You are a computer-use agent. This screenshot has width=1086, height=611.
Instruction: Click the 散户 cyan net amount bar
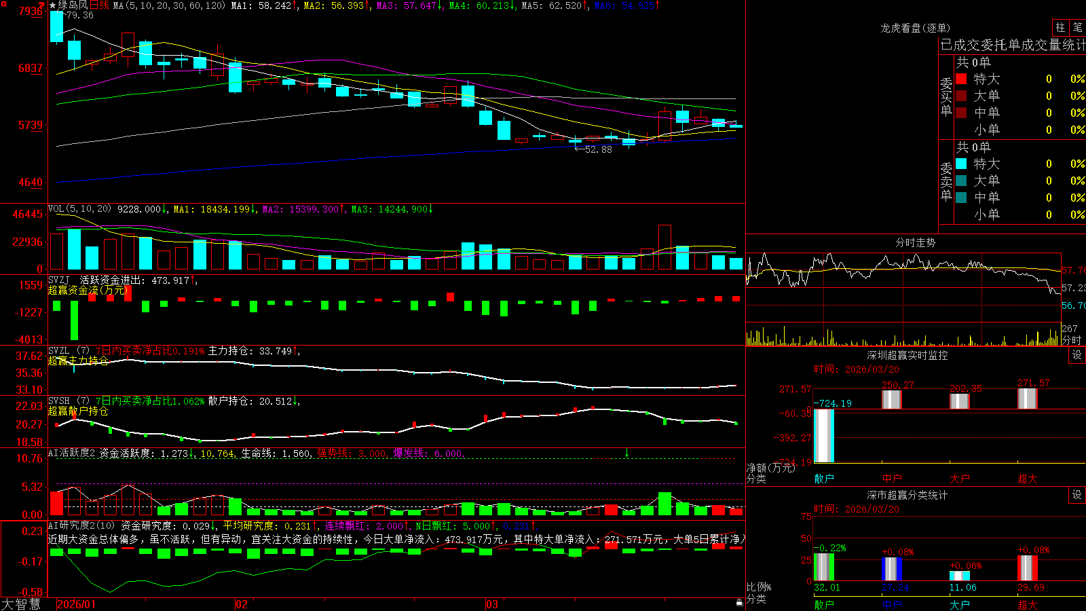[824, 436]
